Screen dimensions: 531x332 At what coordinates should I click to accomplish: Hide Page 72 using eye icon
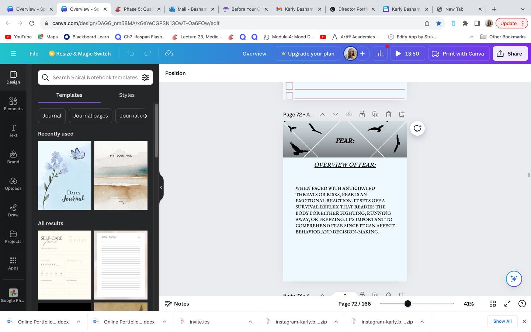(348, 114)
